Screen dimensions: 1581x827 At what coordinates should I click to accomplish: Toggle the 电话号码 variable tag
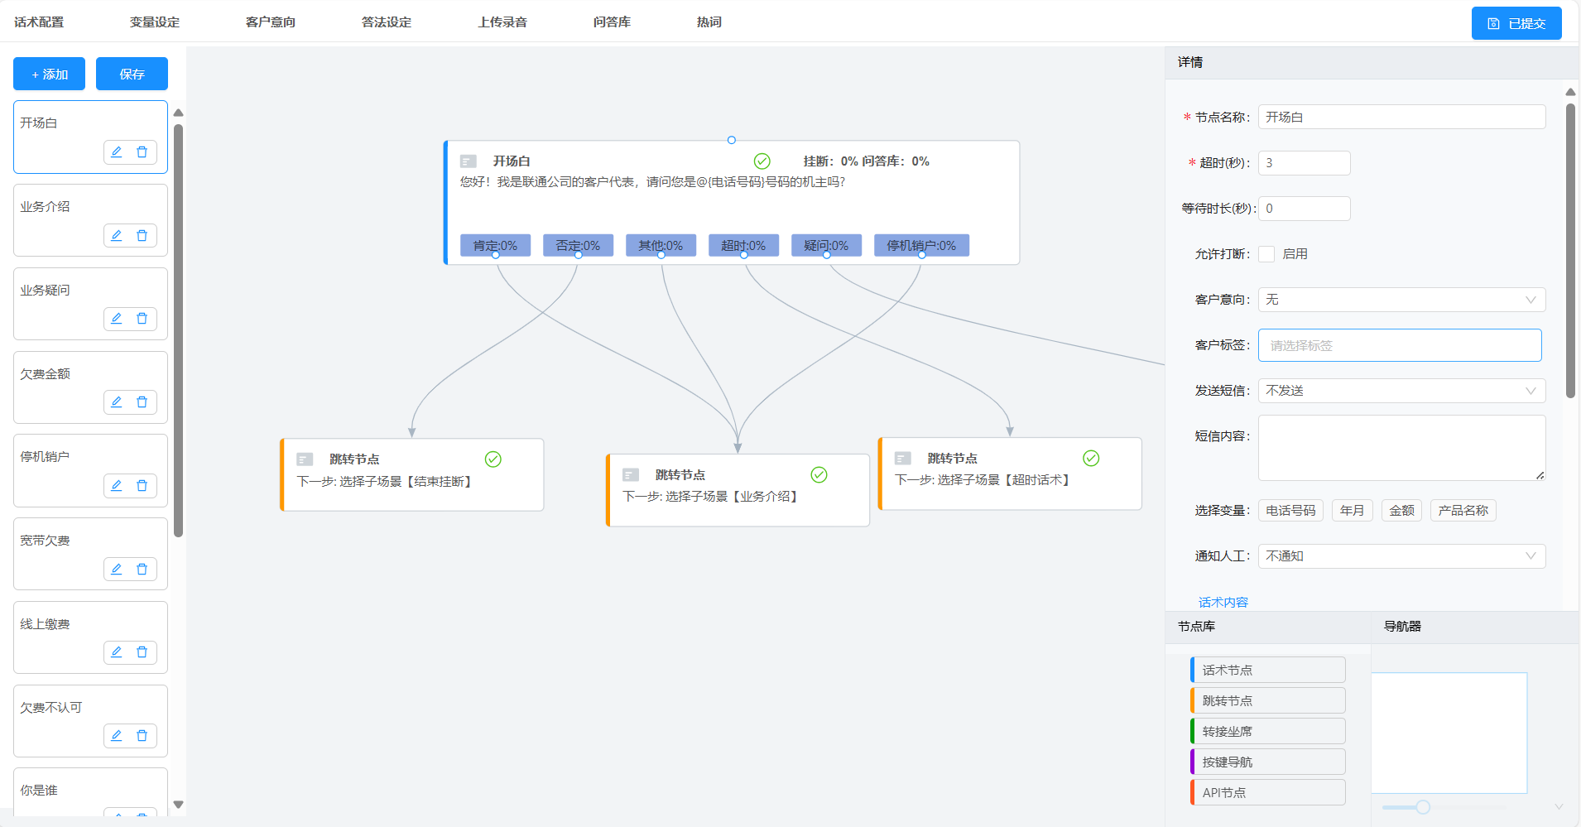point(1290,511)
